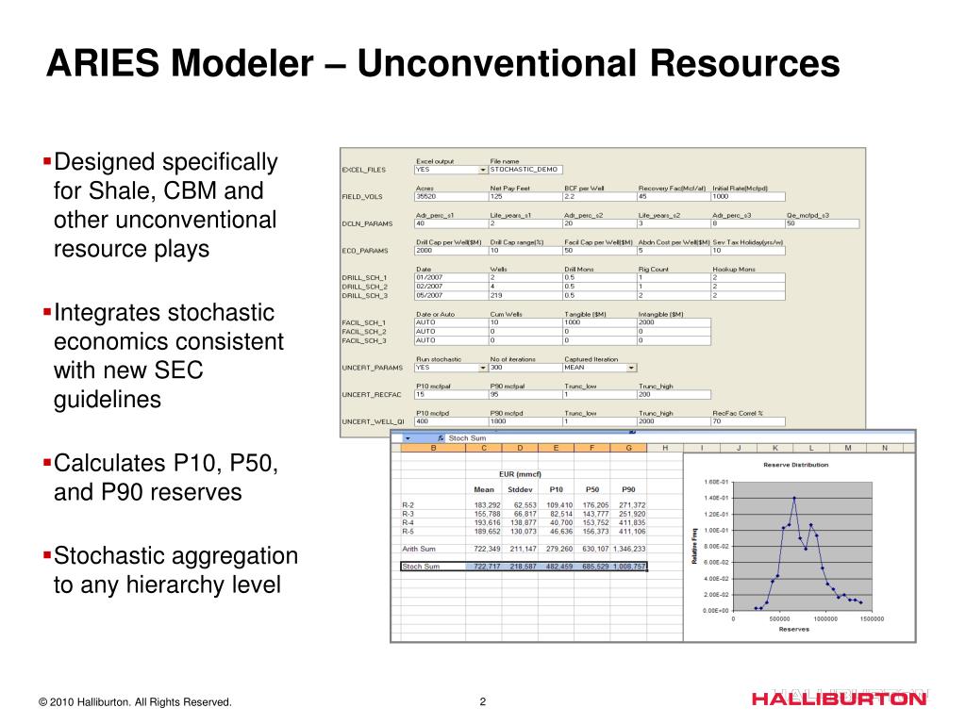Viewport: 966px width, 724px height.
Task: Click UNCERT_WELL_QI P90 mcfpd field 1800
Action: [x=525, y=421]
